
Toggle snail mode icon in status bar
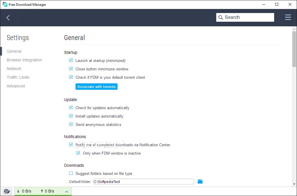click(x=7, y=191)
